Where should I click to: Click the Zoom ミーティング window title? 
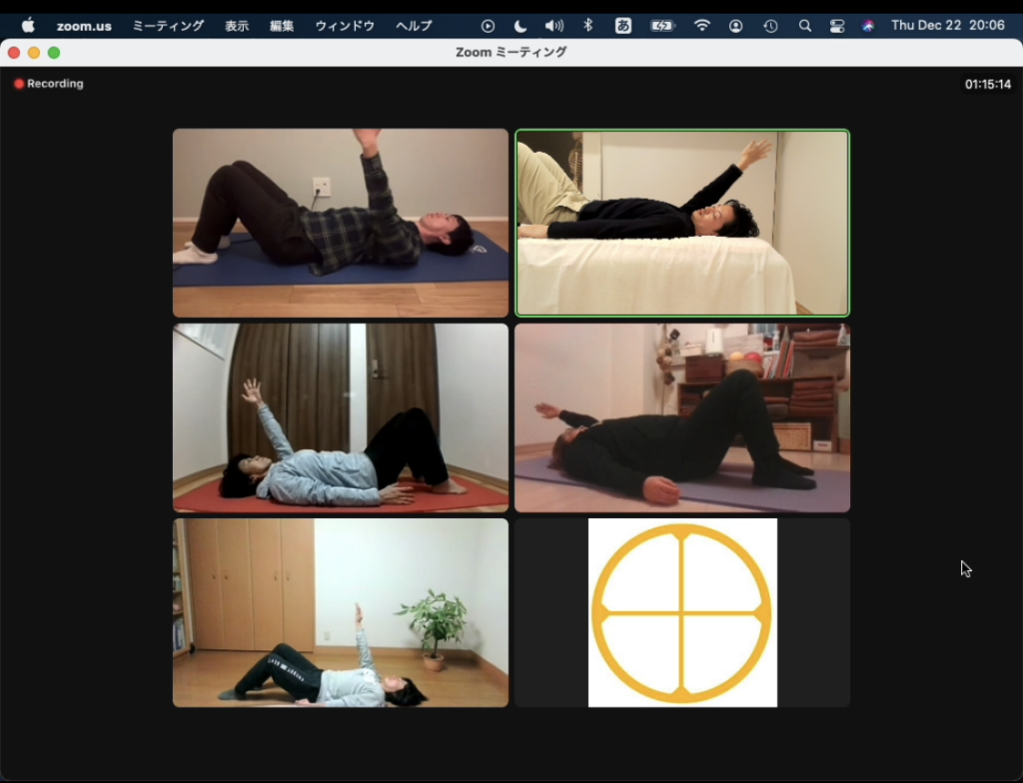click(x=511, y=52)
